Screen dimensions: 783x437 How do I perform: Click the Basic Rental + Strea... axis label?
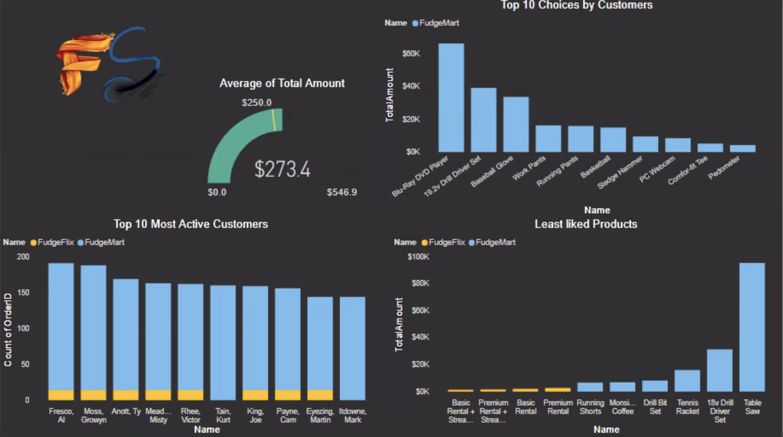461,411
